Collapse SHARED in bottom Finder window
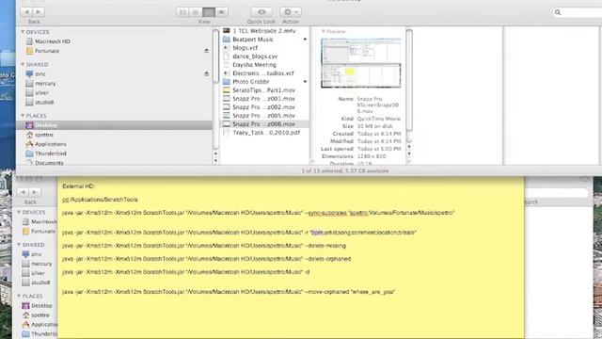 [x=19, y=245]
